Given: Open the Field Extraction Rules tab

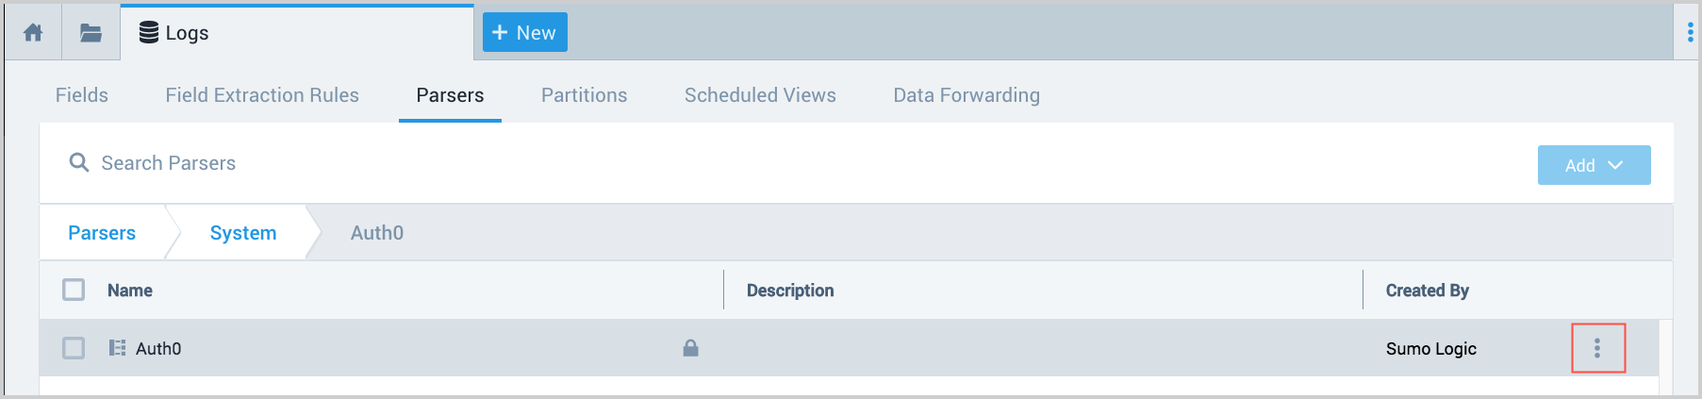Looking at the screenshot, I should click(x=262, y=95).
